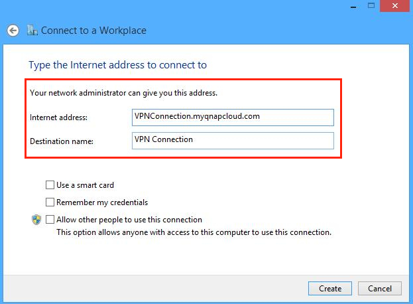Image resolution: width=413 pixels, height=304 pixels.
Task: Focus the Destination name text box
Action: pos(233,141)
